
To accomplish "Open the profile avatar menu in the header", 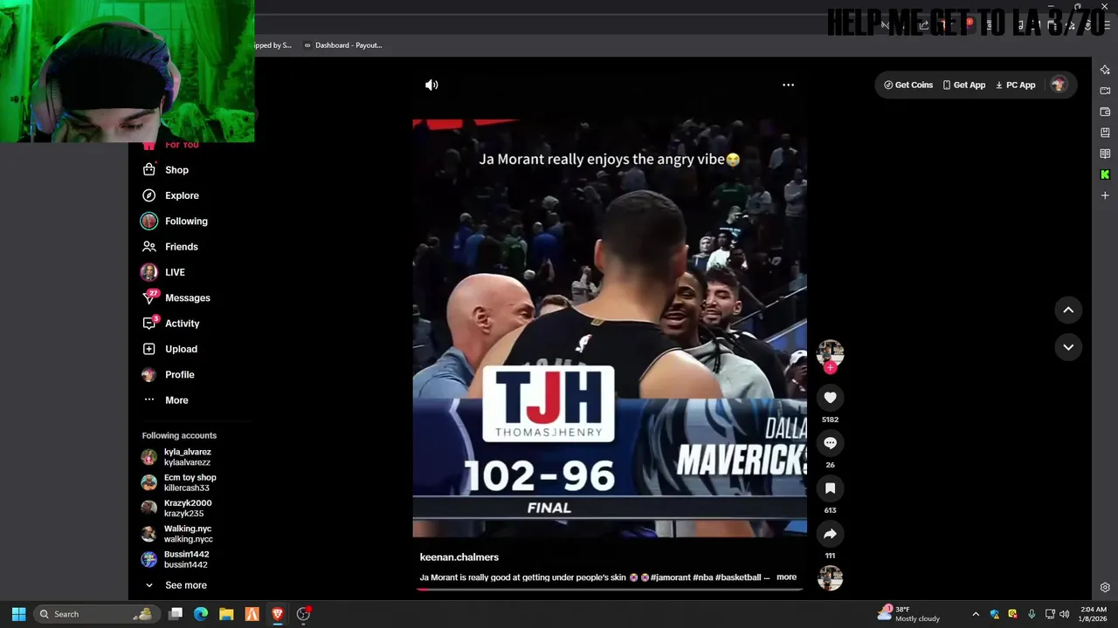I will pyautogui.click(x=1059, y=85).
